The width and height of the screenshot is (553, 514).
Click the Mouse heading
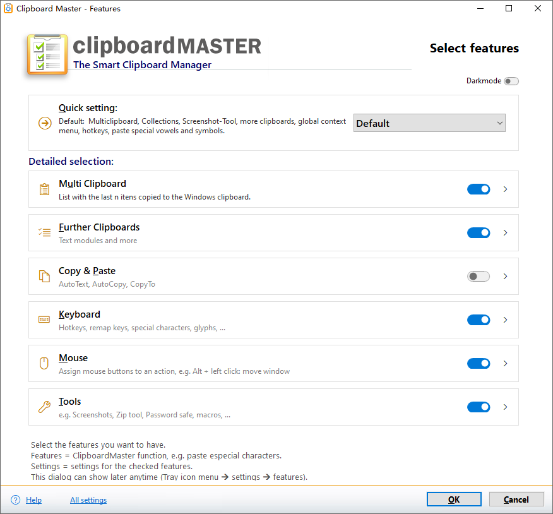[x=73, y=358]
